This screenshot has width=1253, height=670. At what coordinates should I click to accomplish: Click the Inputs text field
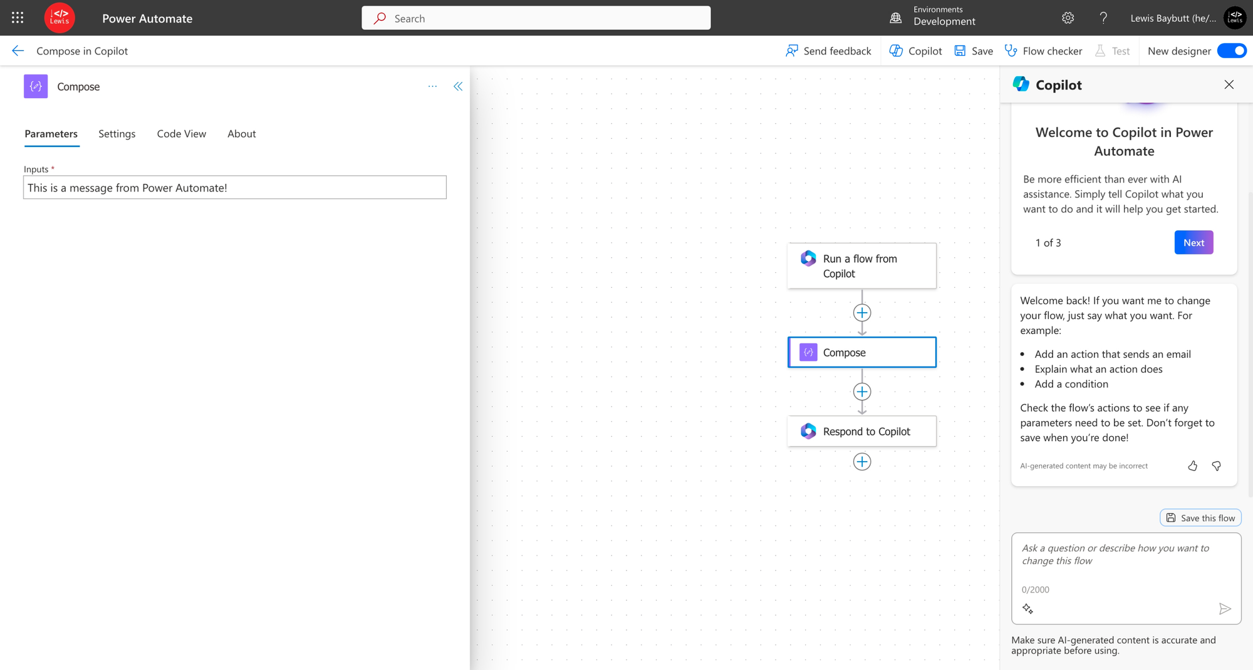pyautogui.click(x=235, y=188)
